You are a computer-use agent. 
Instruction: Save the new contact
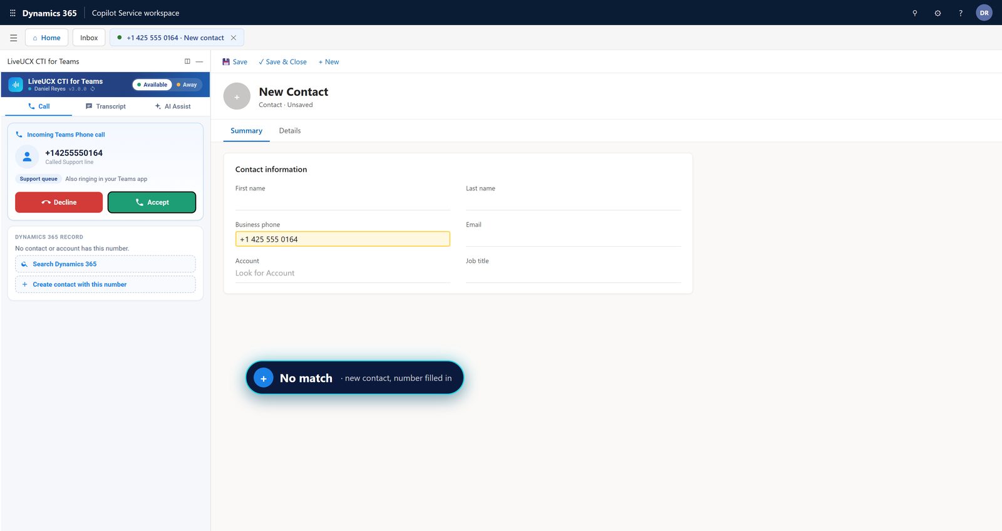click(x=235, y=62)
